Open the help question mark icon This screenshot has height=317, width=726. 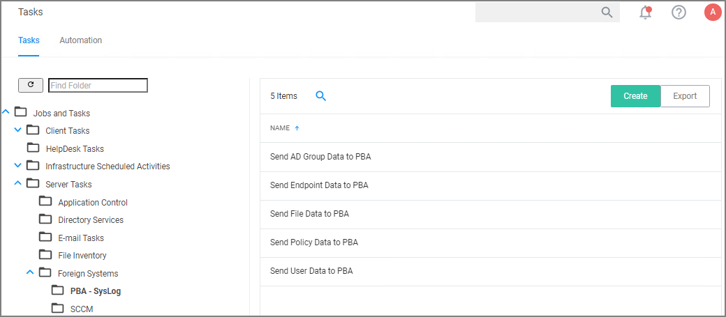coord(679,13)
